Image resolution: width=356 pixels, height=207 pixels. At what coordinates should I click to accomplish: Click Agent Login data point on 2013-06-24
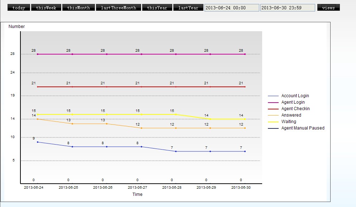(38, 54)
